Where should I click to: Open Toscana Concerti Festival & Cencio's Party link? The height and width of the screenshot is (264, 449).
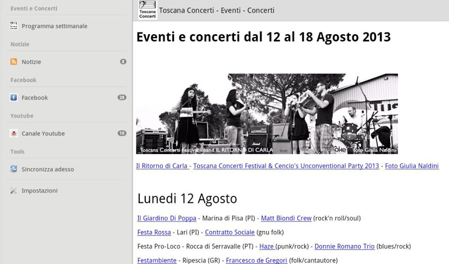pyautogui.click(x=286, y=166)
